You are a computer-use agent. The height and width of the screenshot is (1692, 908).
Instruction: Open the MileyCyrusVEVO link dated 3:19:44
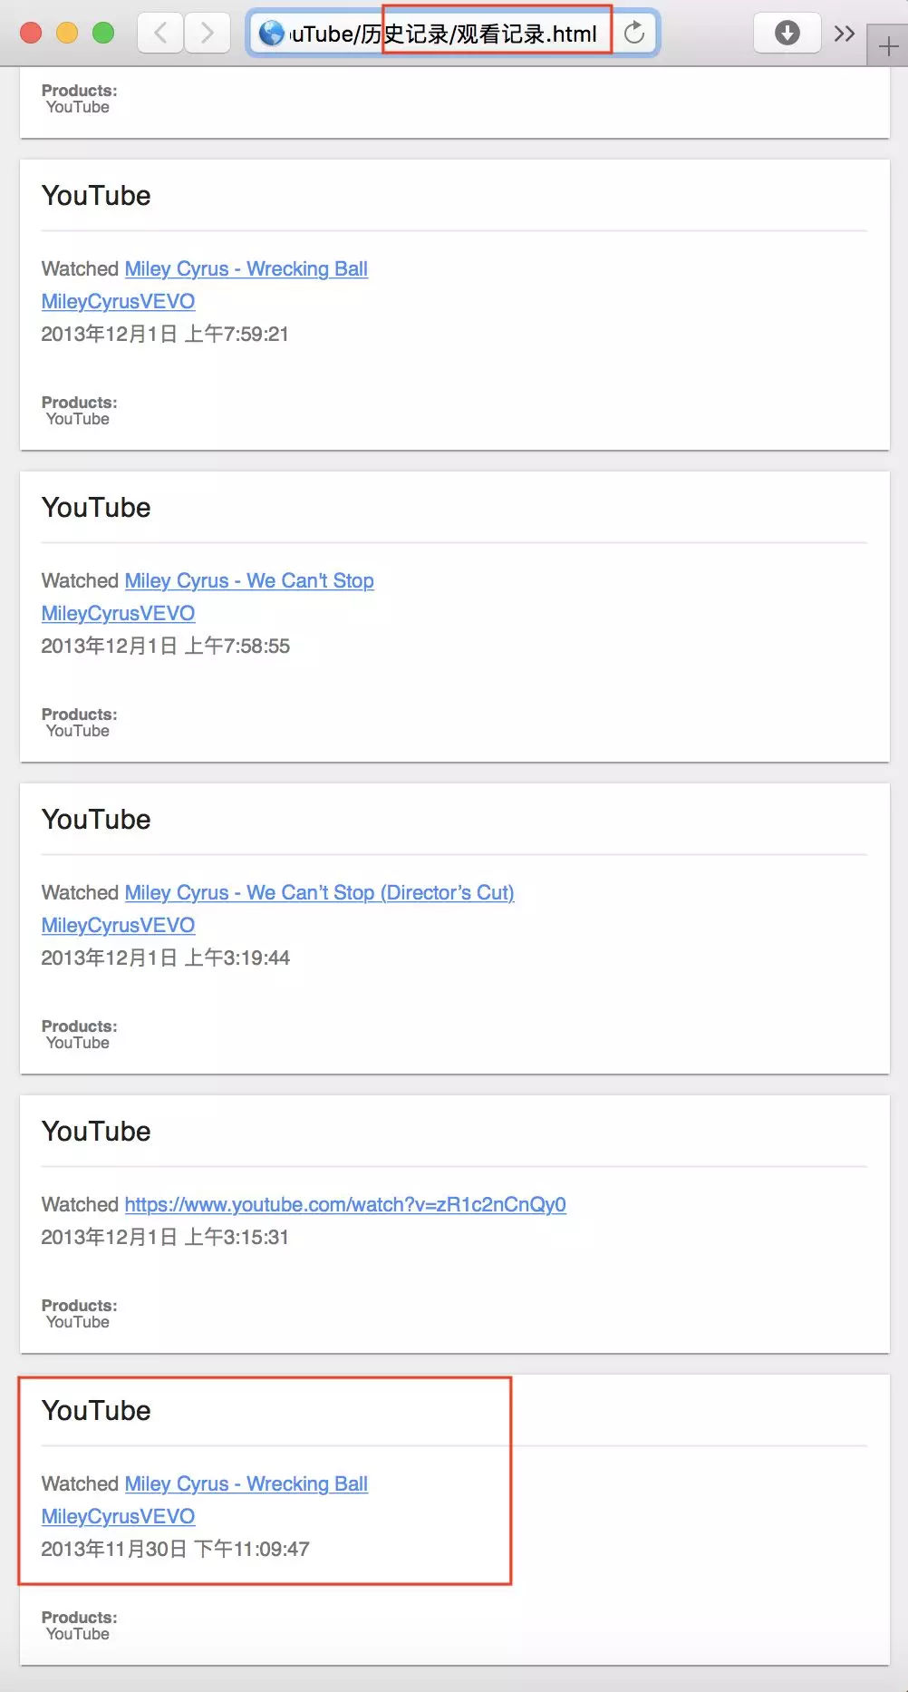click(x=118, y=926)
